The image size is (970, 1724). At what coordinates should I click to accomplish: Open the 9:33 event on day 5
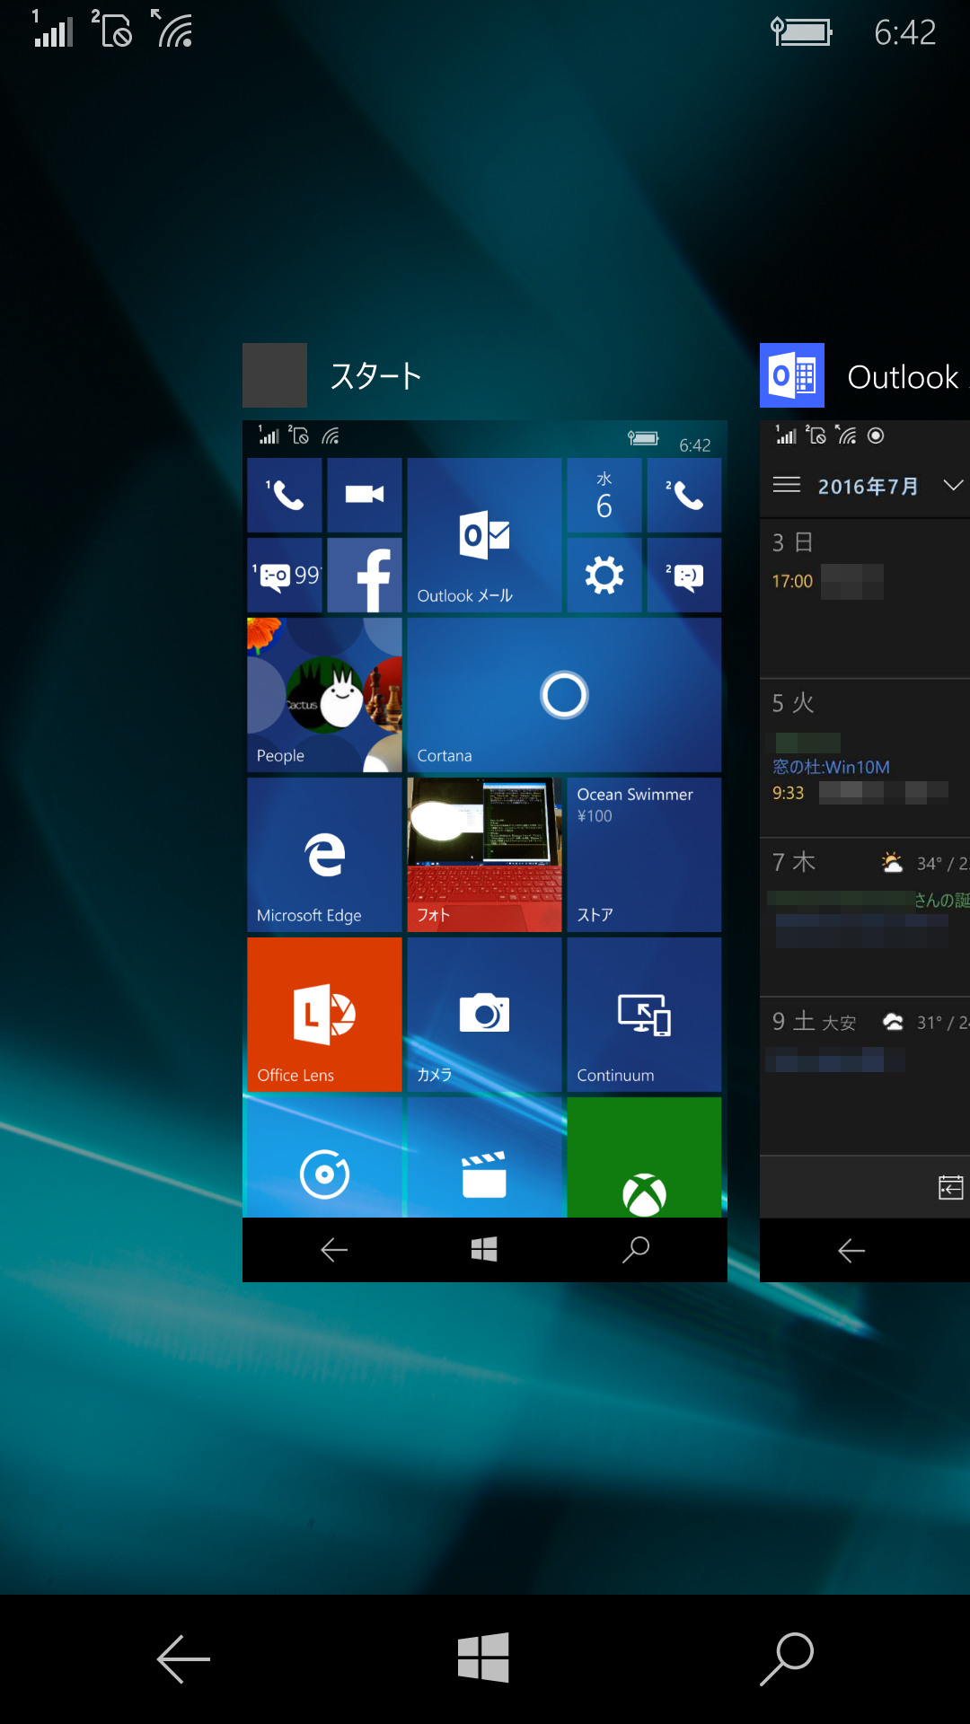860,793
